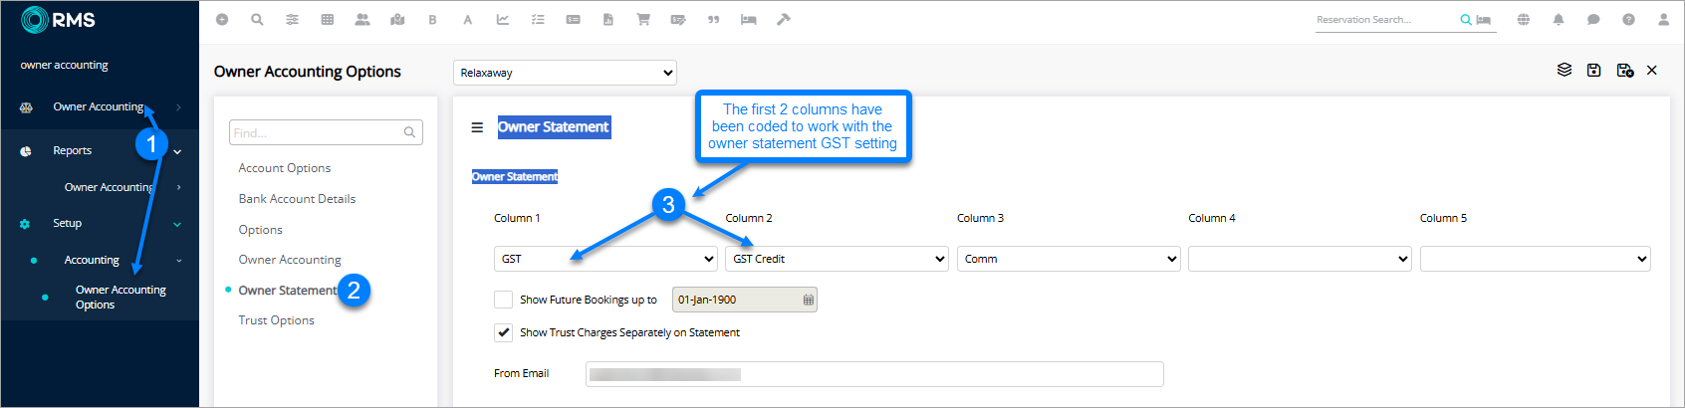The image size is (1685, 408).
Task: Click the layers stack icon
Action: (x=1564, y=70)
